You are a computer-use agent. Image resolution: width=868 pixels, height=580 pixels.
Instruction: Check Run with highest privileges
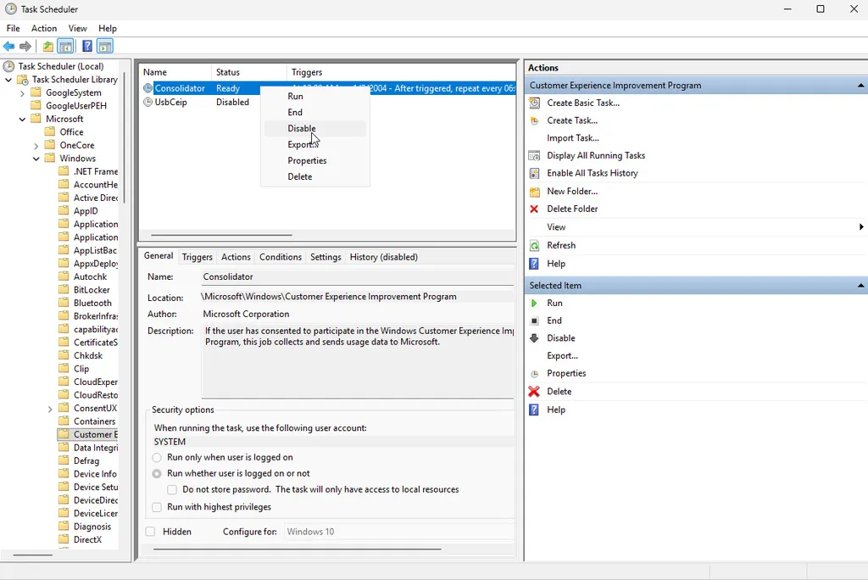click(x=157, y=506)
